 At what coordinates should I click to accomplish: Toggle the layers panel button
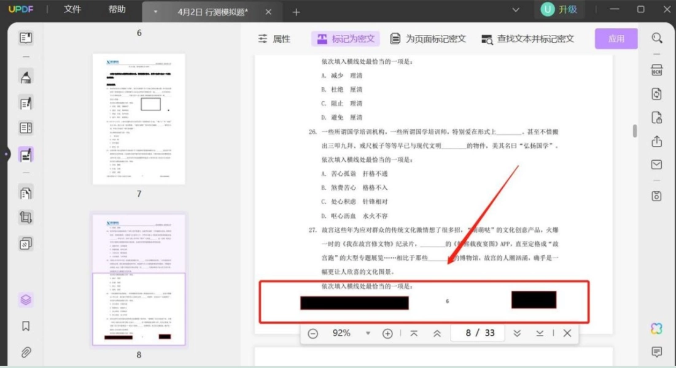pyautogui.click(x=25, y=299)
